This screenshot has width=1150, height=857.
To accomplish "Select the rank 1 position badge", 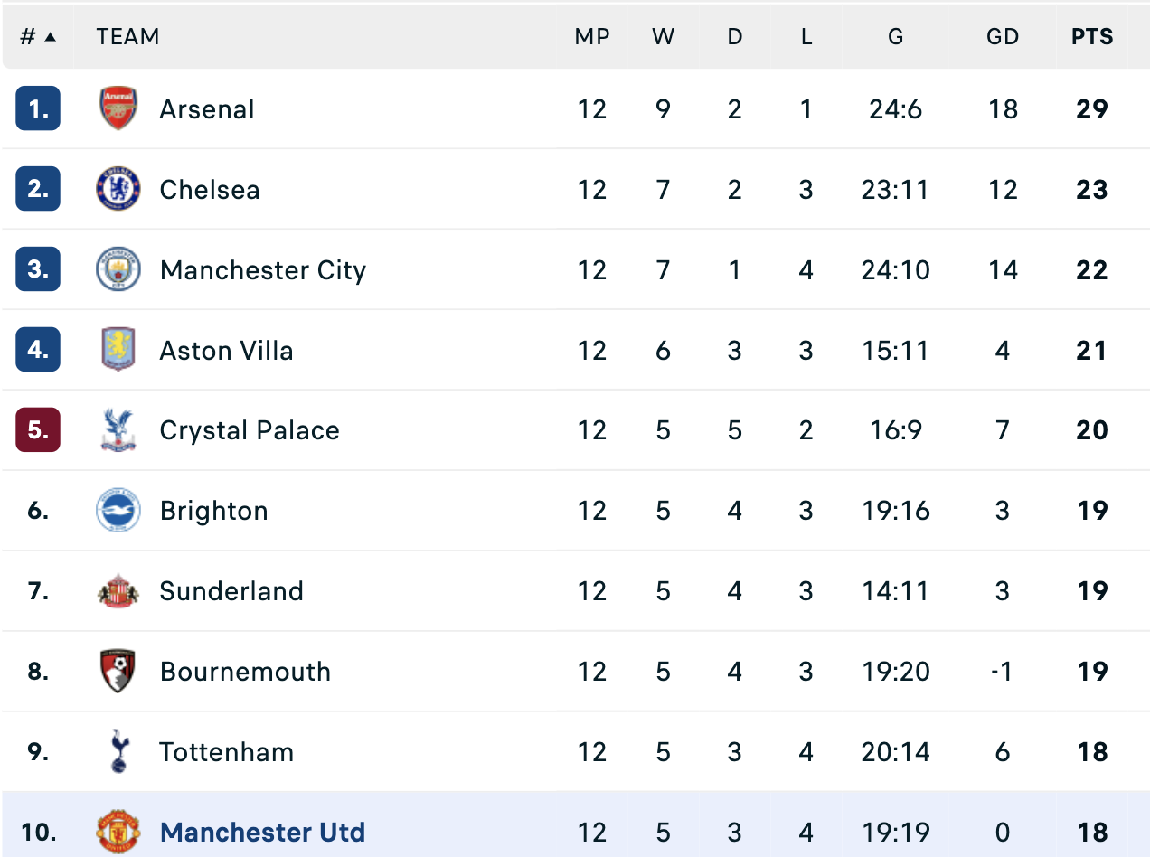I will pyautogui.click(x=37, y=108).
